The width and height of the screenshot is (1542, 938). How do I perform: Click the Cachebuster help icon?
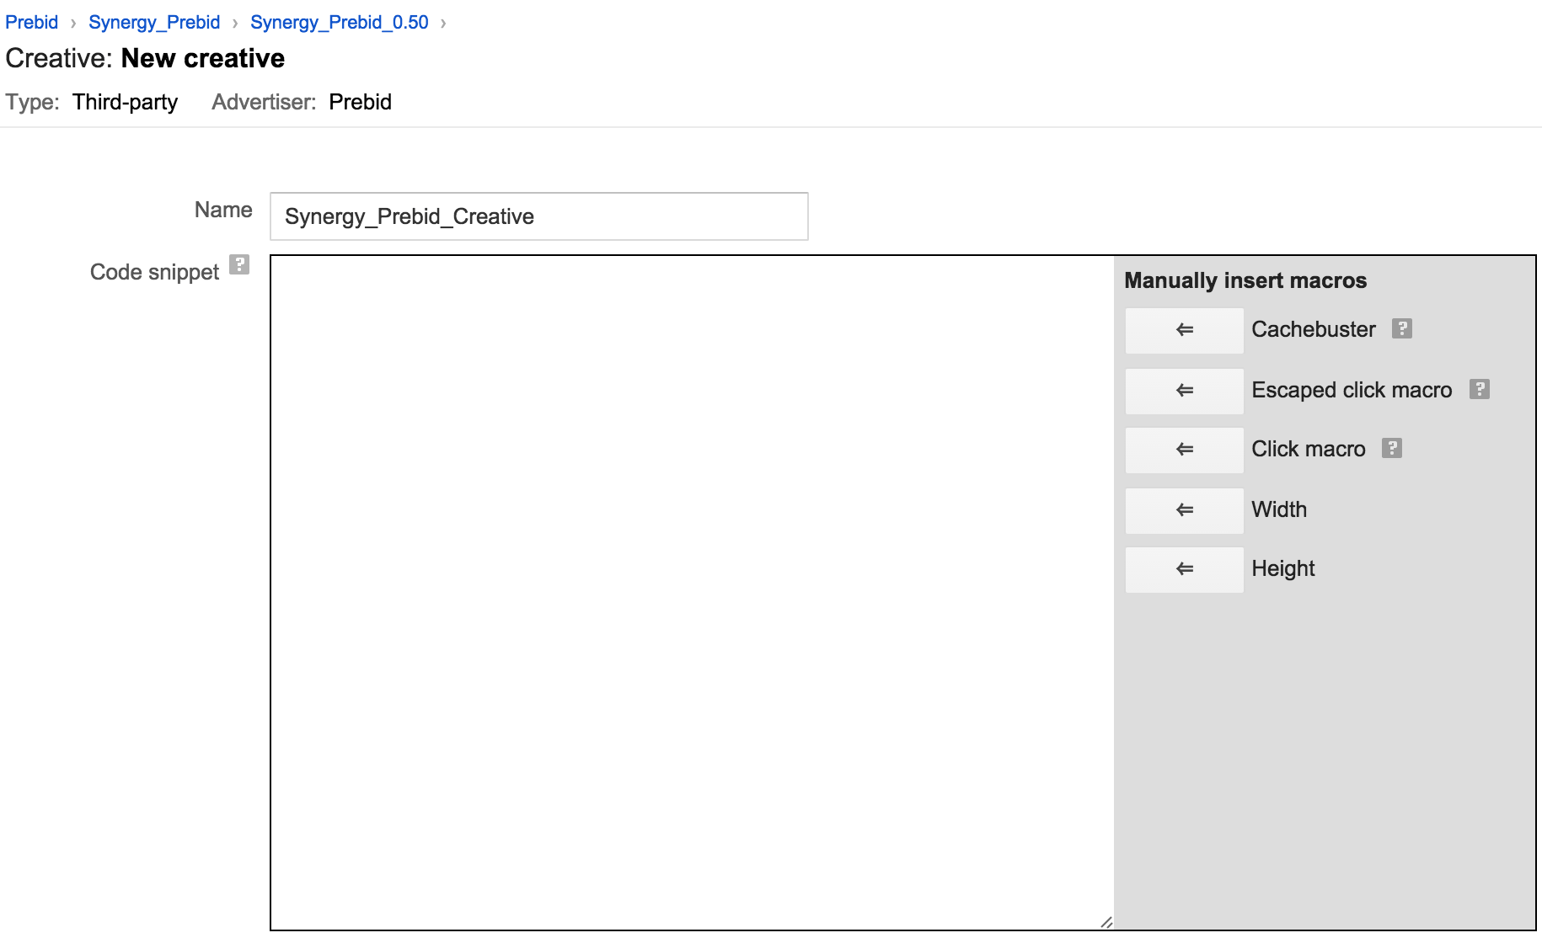coord(1401,329)
